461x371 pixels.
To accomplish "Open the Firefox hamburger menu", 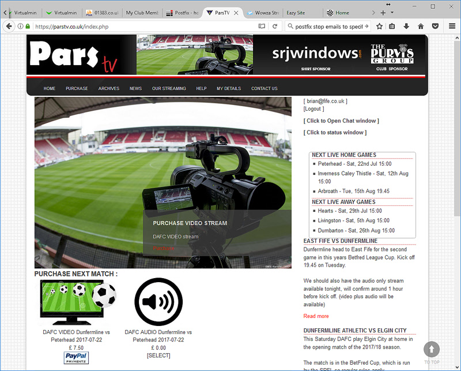I will click(452, 26).
